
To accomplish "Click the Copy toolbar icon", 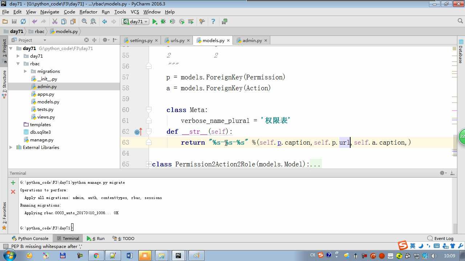I will click(64, 22).
